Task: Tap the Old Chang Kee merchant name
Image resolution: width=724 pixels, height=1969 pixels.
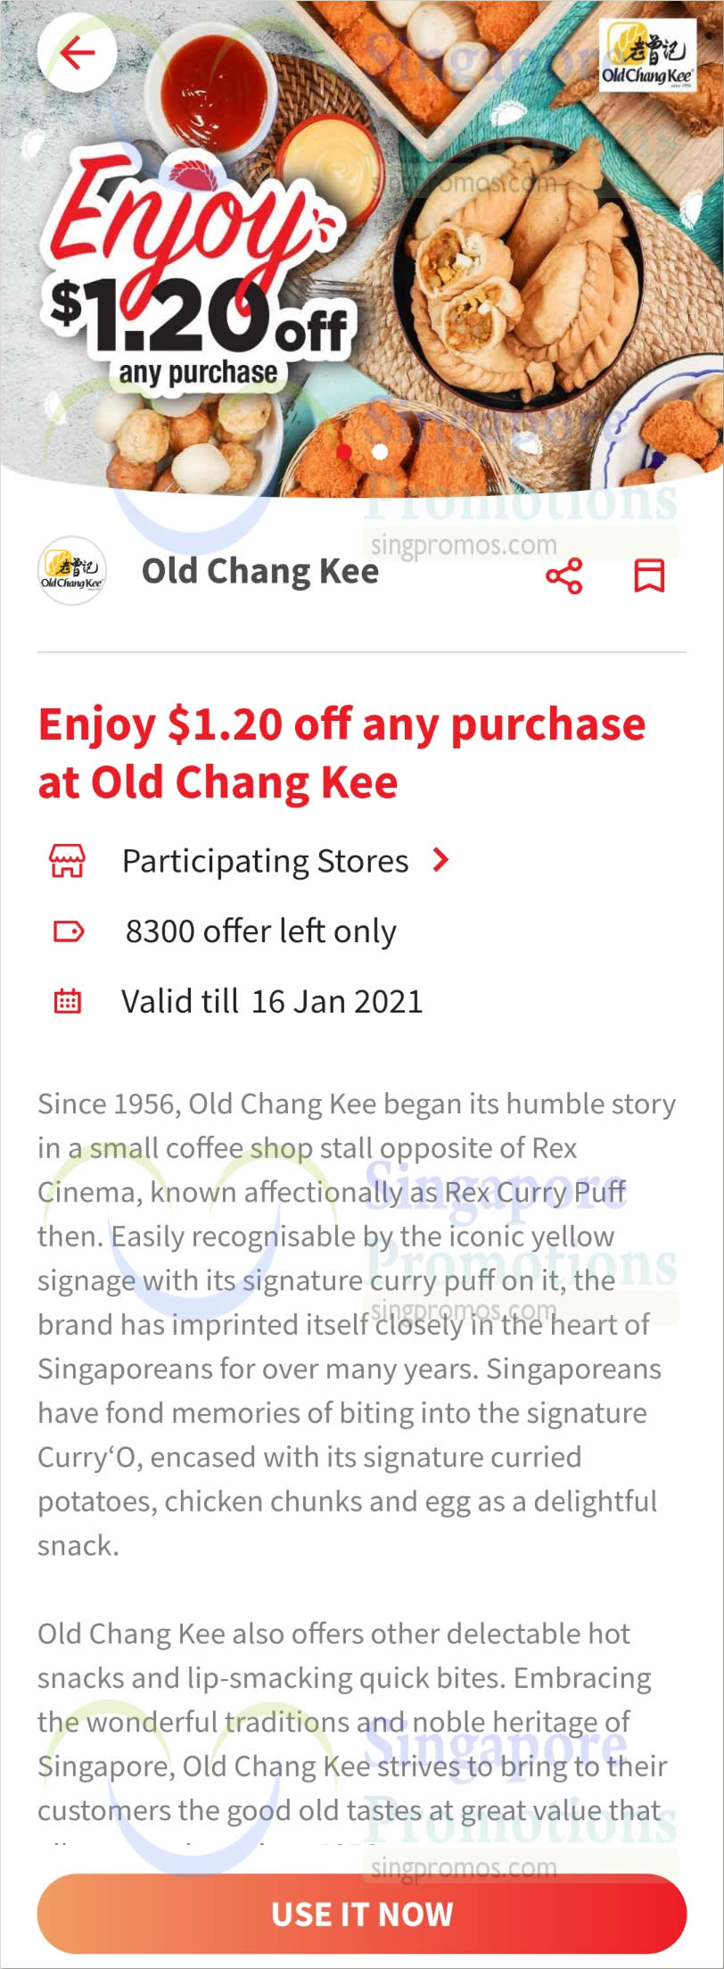Action: pos(260,571)
